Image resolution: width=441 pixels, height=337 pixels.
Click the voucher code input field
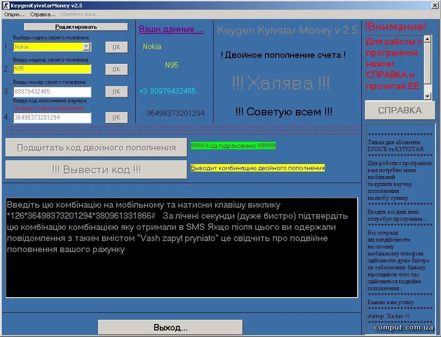click(x=51, y=117)
